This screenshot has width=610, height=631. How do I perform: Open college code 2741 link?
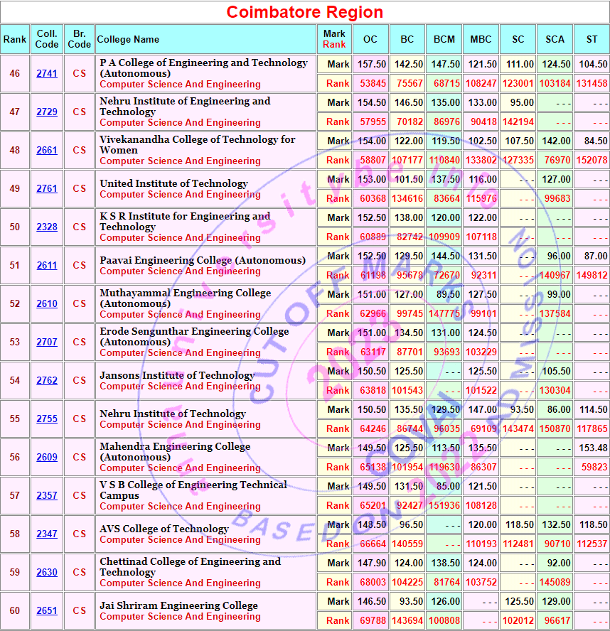point(47,74)
